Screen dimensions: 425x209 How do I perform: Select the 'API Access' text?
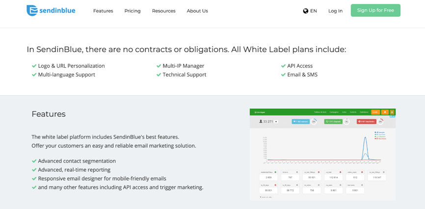pyautogui.click(x=300, y=66)
